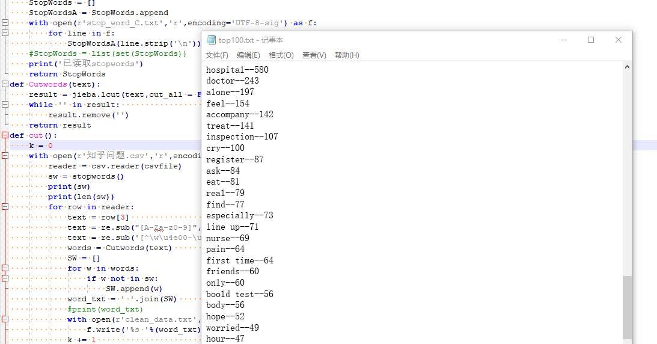Collapse the 'with open(r'clean_data.txt'' fold marker
Screen dimensions: 657x344
(5, 319)
